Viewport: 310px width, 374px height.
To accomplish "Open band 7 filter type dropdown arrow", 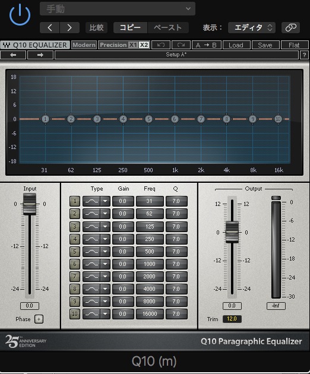I will pyautogui.click(x=105, y=276).
